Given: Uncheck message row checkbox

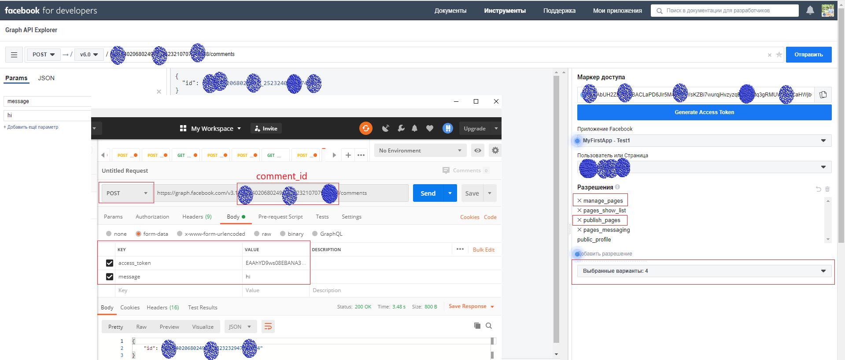Looking at the screenshot, I should click(110, 277).
